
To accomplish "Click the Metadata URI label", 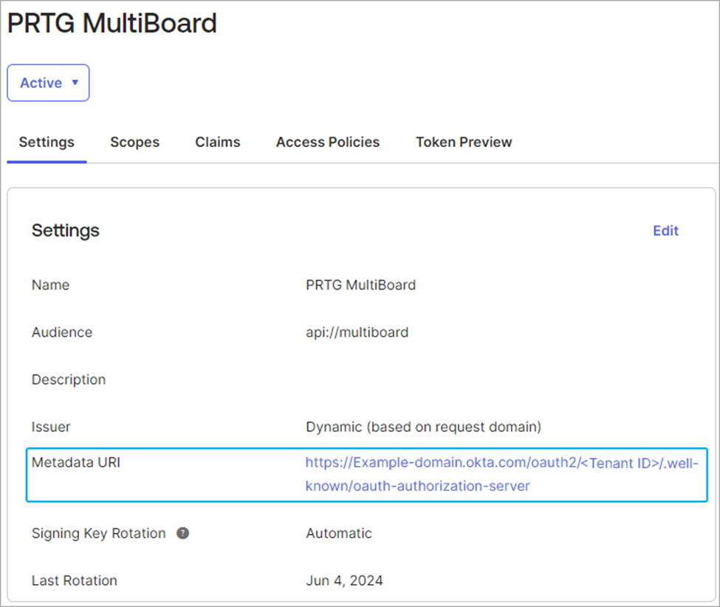I will point(76,462).
